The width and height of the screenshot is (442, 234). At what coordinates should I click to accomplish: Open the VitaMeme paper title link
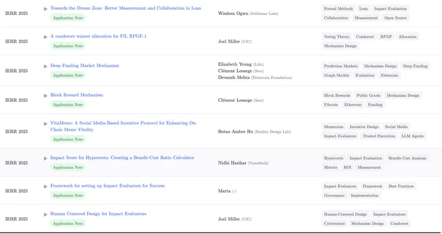123,126
